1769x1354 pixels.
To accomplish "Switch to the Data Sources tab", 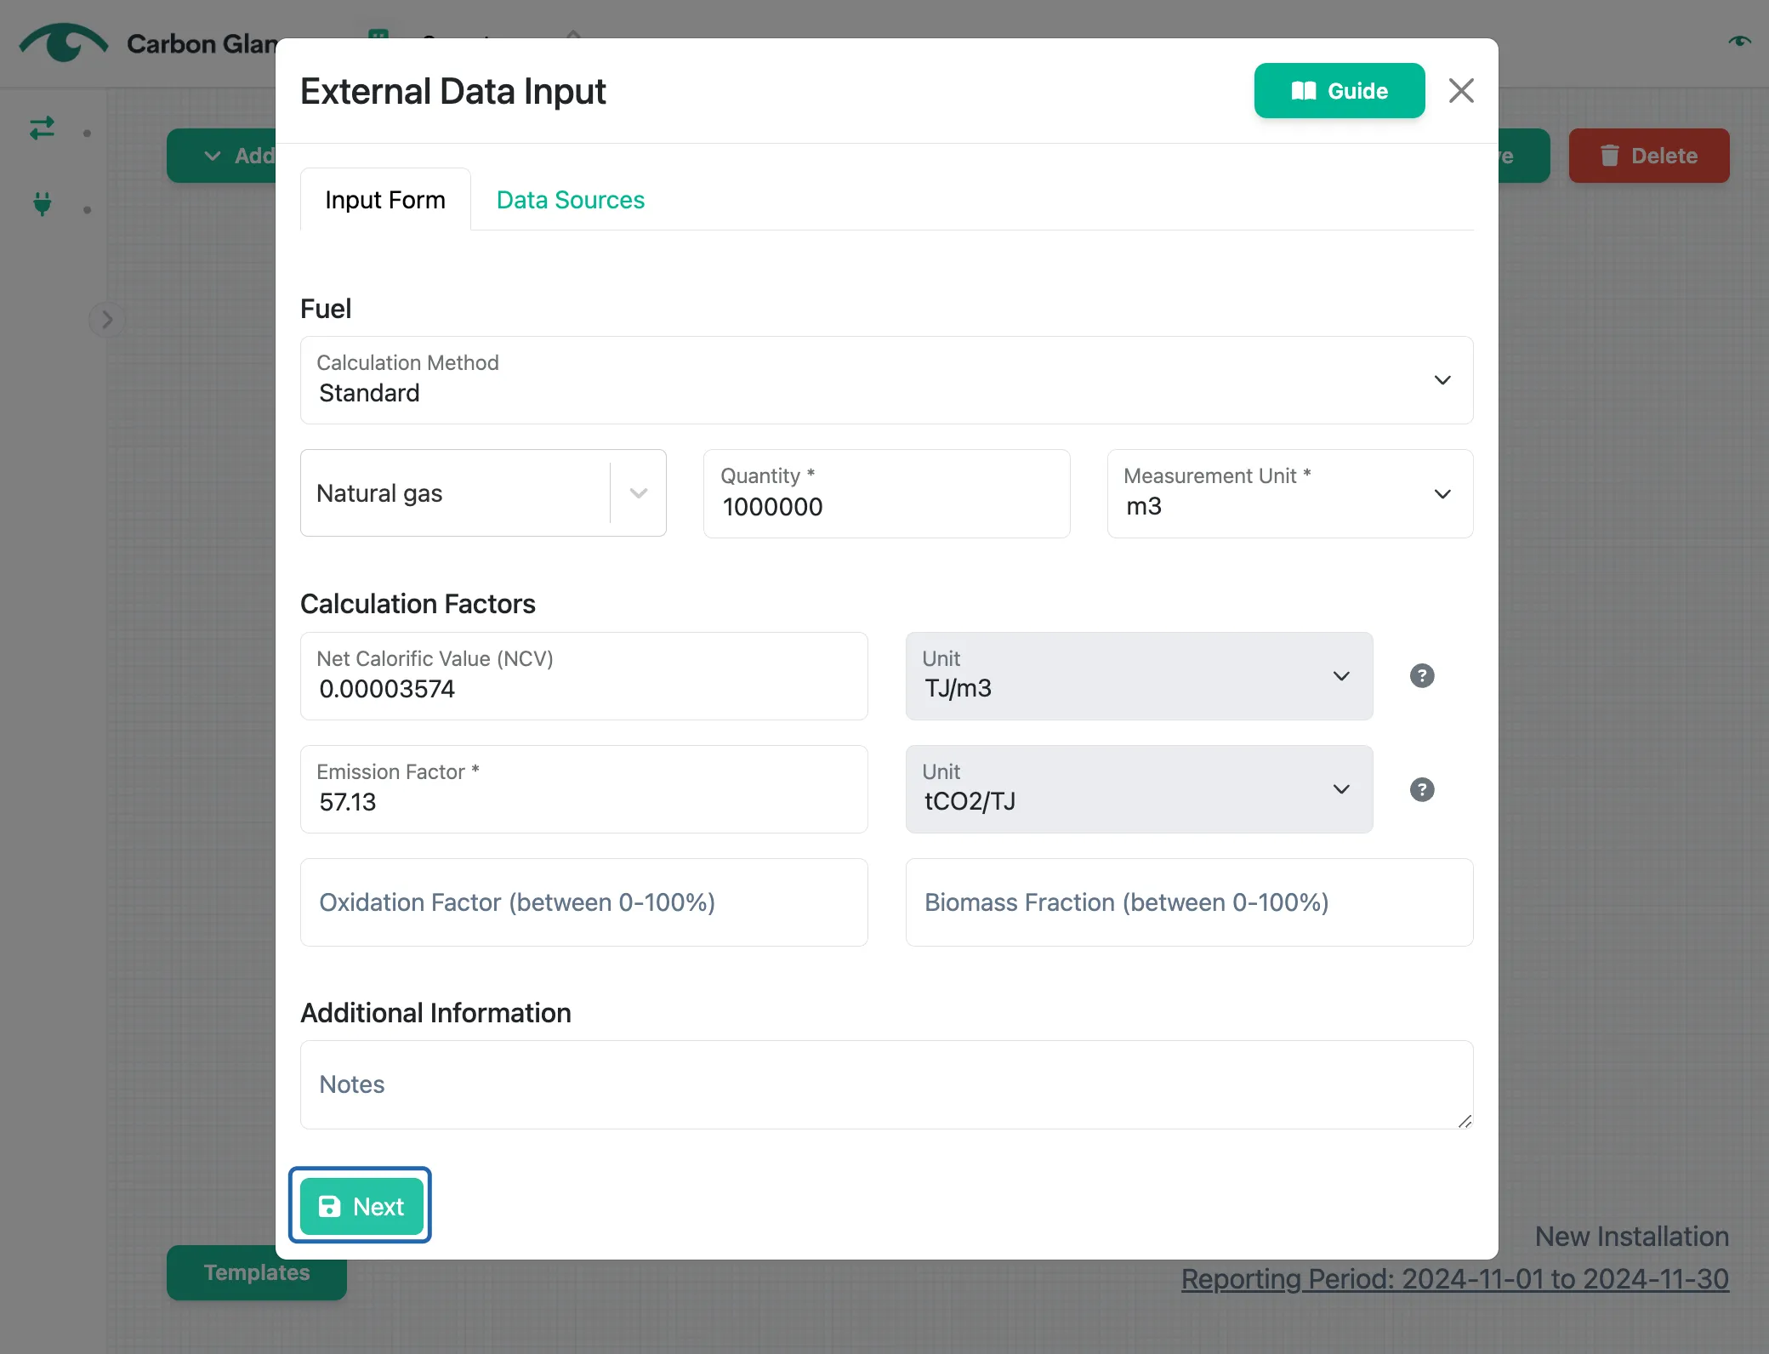I will click(x=570, y=200).
